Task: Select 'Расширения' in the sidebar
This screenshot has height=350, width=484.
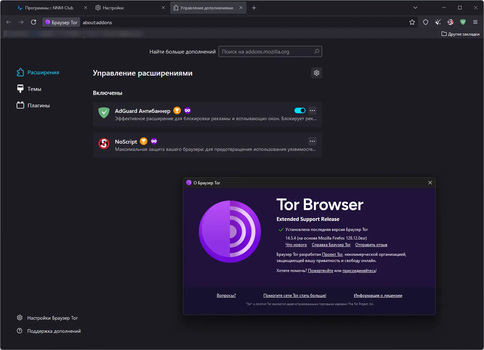Action: click(38, 72)
